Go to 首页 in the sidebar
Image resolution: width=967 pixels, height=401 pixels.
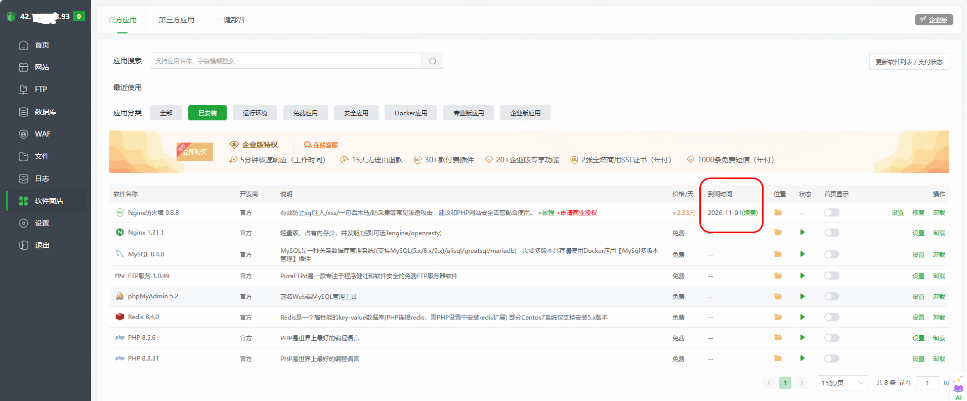[x=42, y=45]
